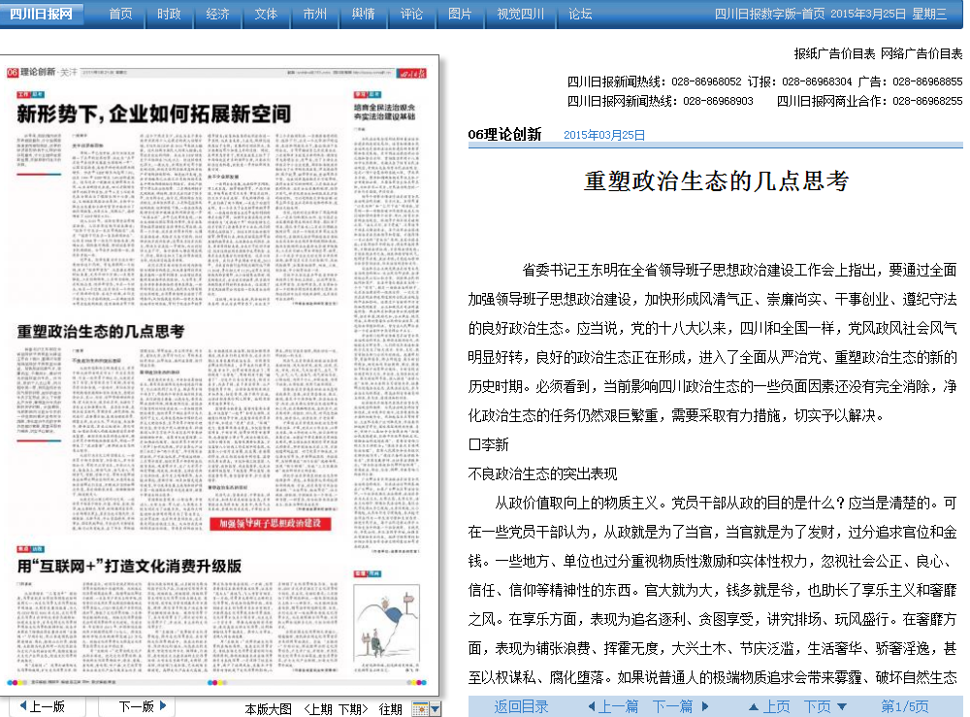Select right column article 培育全民法治观念 in preview
970x717 pixels.
[x=384, y=112]
